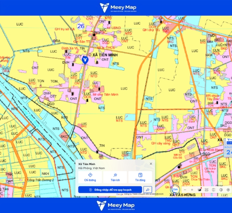Zoom out with the minus button

pyautogui.click(x=185, y=190)
